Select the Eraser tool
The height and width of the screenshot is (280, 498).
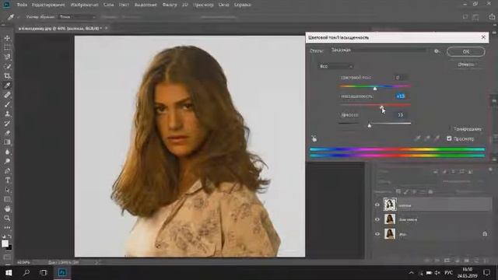(7, 133)
